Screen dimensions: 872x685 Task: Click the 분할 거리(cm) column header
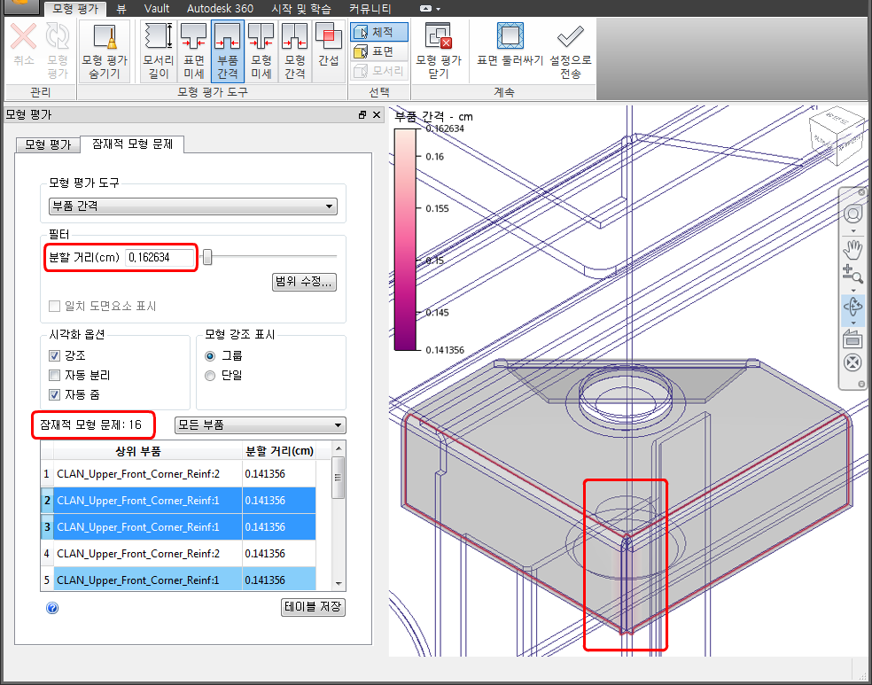tap(279, 451)
